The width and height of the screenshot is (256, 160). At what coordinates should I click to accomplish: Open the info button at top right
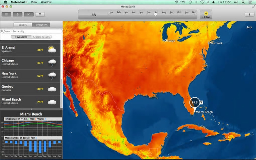pyautogui.click(x=249, y=14)
